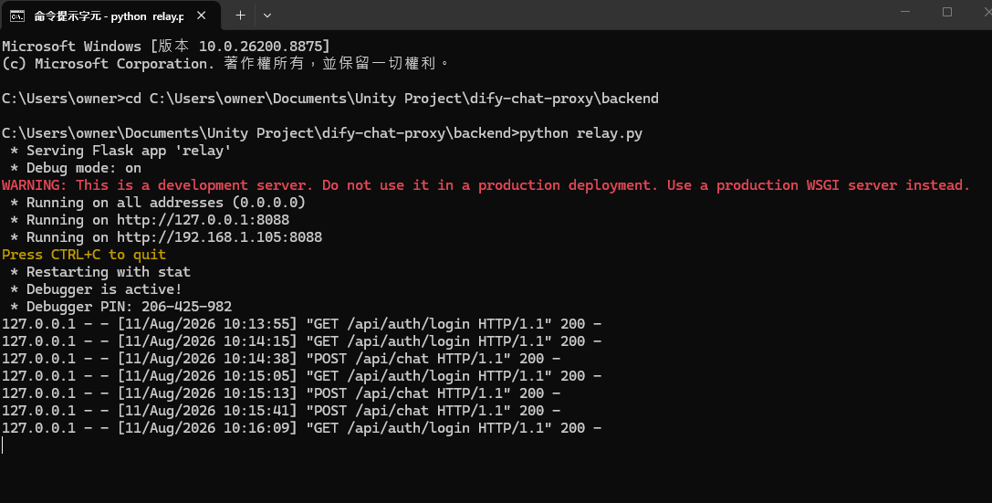Image resolution: width=992 pixels, height=503 pixels.
Task: Click the blinking cursor on the empty line
Action: pos(3,445)
